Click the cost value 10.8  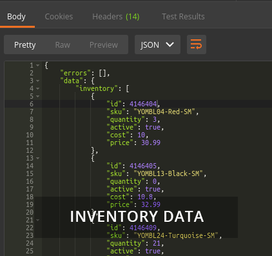click(145, 197)
